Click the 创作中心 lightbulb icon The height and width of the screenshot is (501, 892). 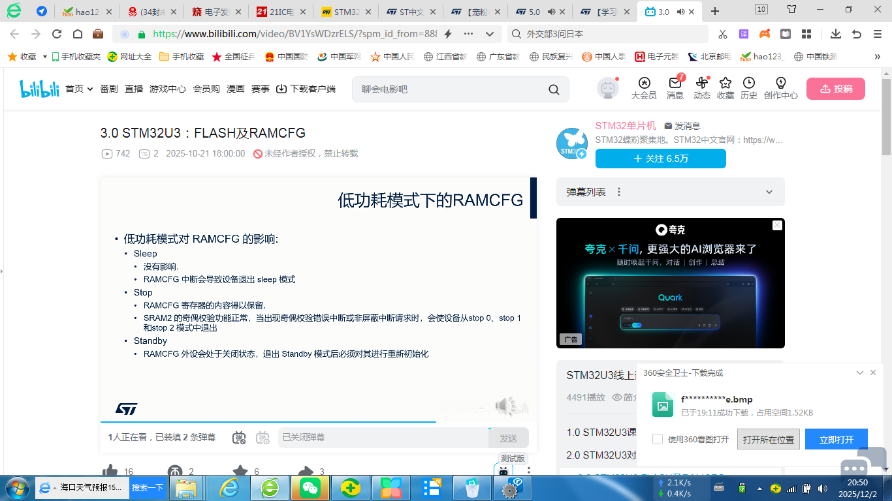point(780,83)
